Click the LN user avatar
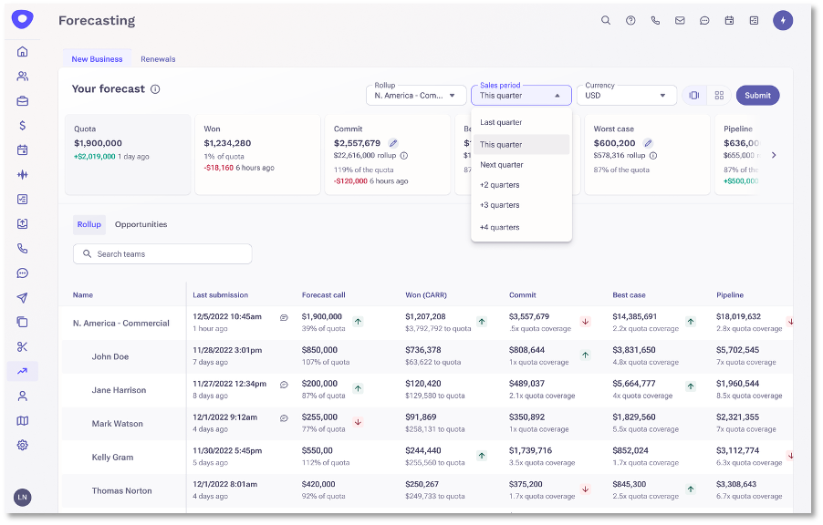This screenshot has height=525, width=823. (x=22, y=498)
